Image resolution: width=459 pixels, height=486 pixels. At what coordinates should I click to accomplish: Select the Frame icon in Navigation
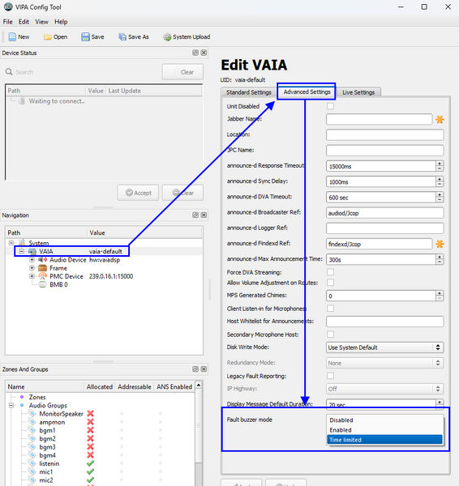pos(42,268)
